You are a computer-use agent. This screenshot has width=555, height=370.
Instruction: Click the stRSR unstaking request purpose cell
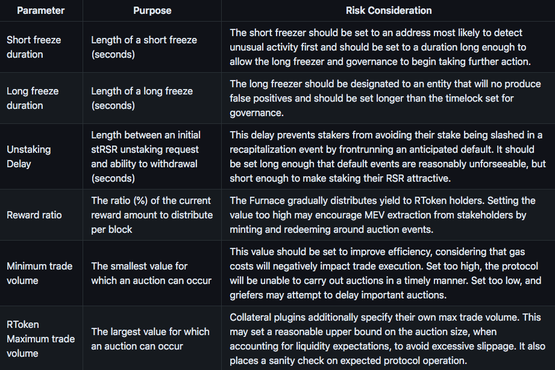coord(146,156)
